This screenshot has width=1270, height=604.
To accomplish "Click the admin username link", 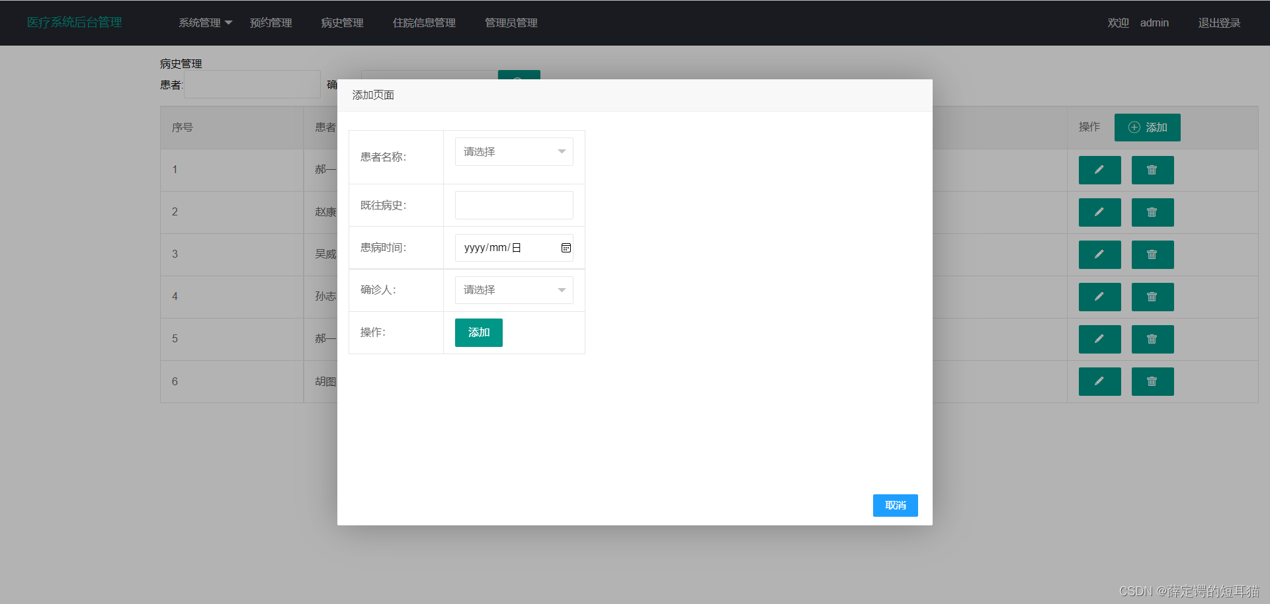I will 1154,22.
